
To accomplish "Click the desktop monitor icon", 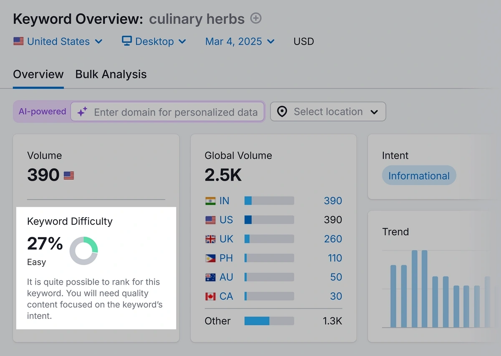I will (127, 41).
